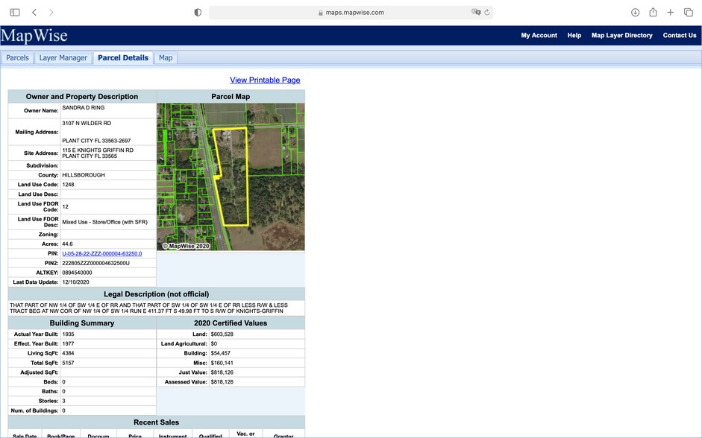Open a new tab with the plus icon
Screen dimensions: 702x438
pos(670,12)
